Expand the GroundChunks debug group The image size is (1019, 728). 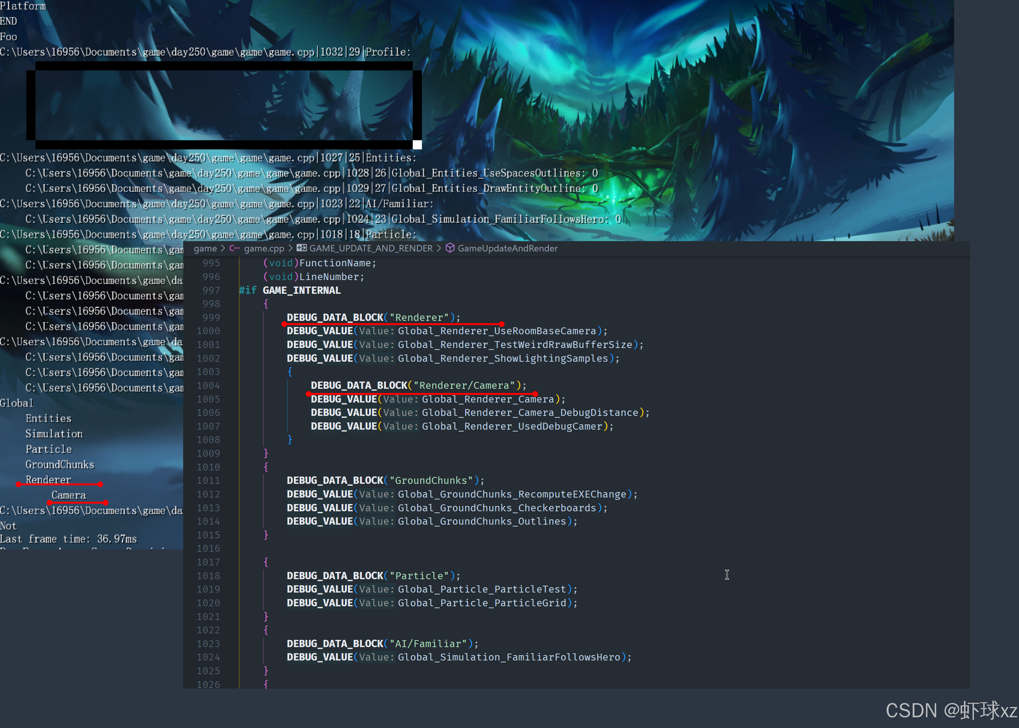[x=60, y=464]
